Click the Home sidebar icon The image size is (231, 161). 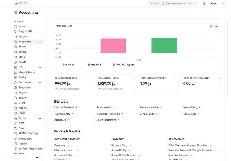coord(15,27)
